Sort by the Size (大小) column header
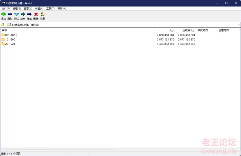This screenshot has height=156, width=241. coord(165,30)
